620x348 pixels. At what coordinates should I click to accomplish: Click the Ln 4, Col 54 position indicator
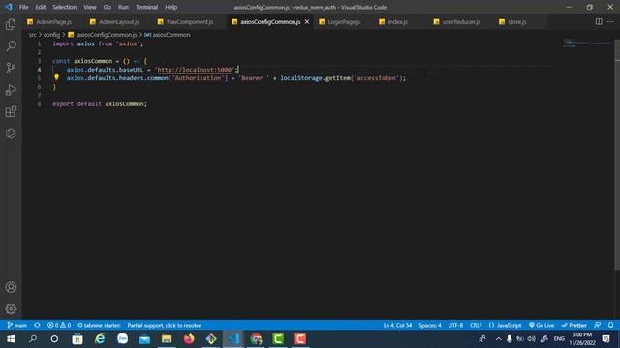click(397, 325)
